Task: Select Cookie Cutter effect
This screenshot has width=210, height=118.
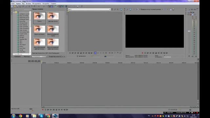Action: click(x=23, y=34)
